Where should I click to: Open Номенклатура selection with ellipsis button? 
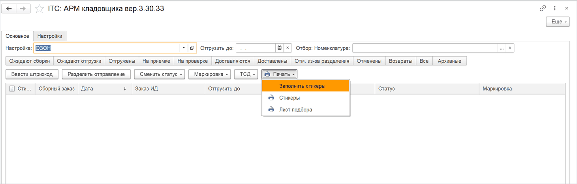click(x=502, y=48)
